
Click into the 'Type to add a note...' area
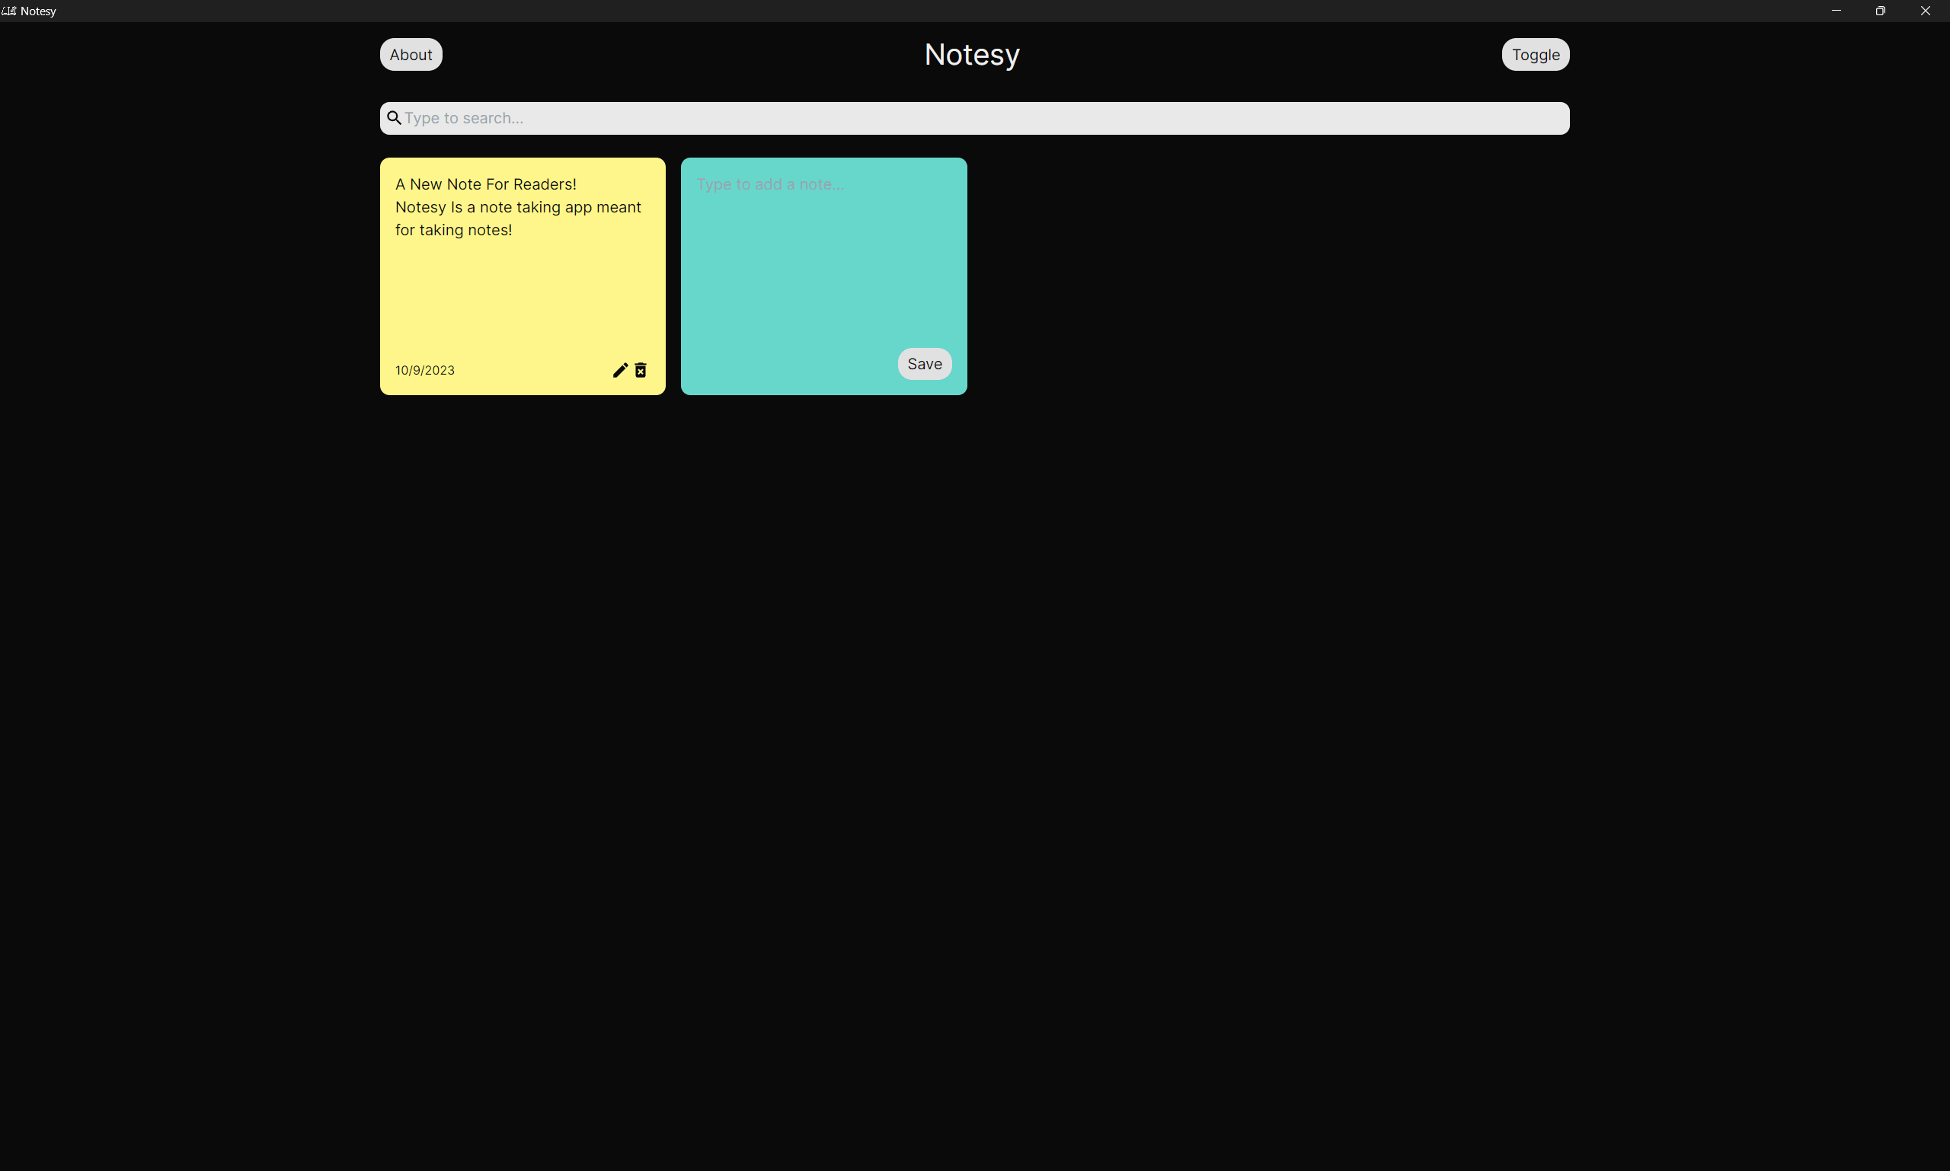tap(770, 185)
